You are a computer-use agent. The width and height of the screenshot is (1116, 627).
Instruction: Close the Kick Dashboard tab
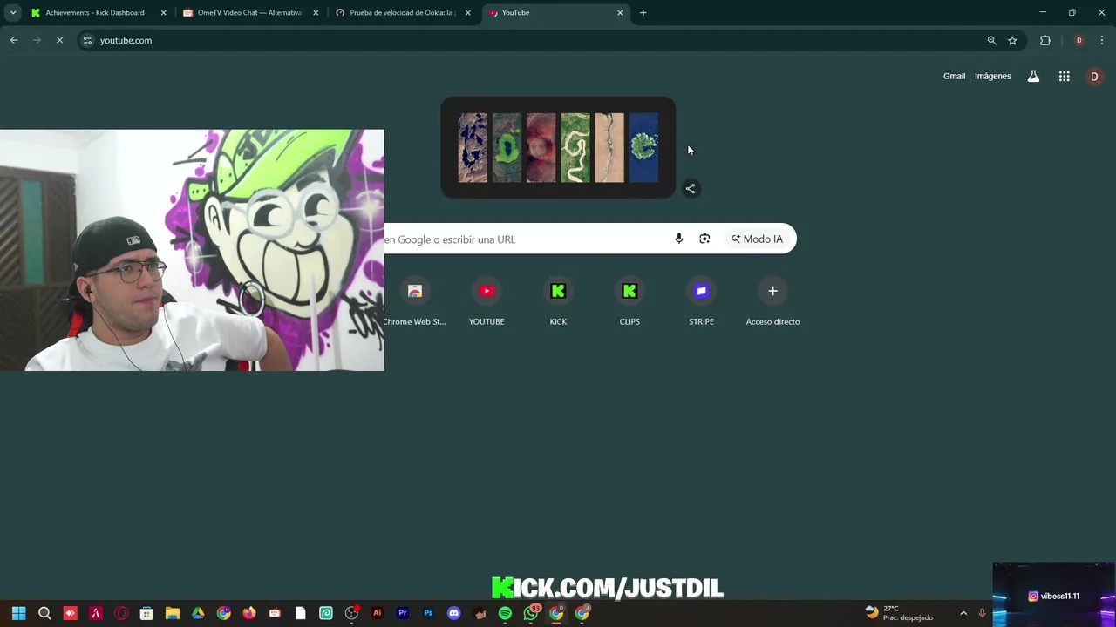163,13
